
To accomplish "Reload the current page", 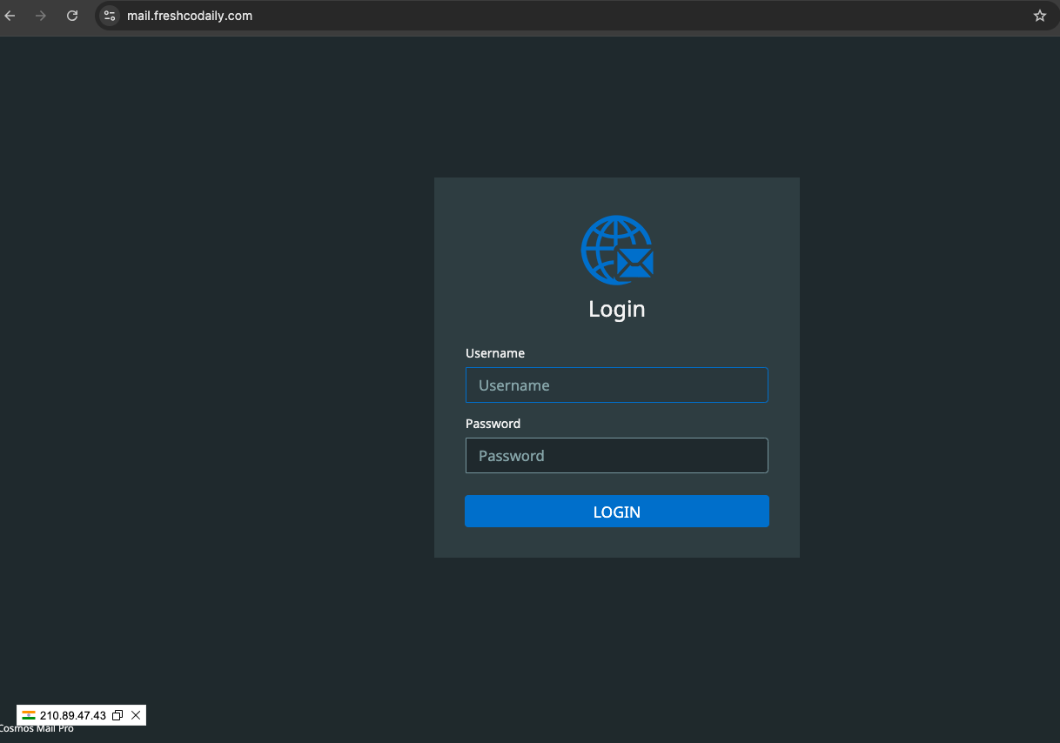I will tap(72, 16).
